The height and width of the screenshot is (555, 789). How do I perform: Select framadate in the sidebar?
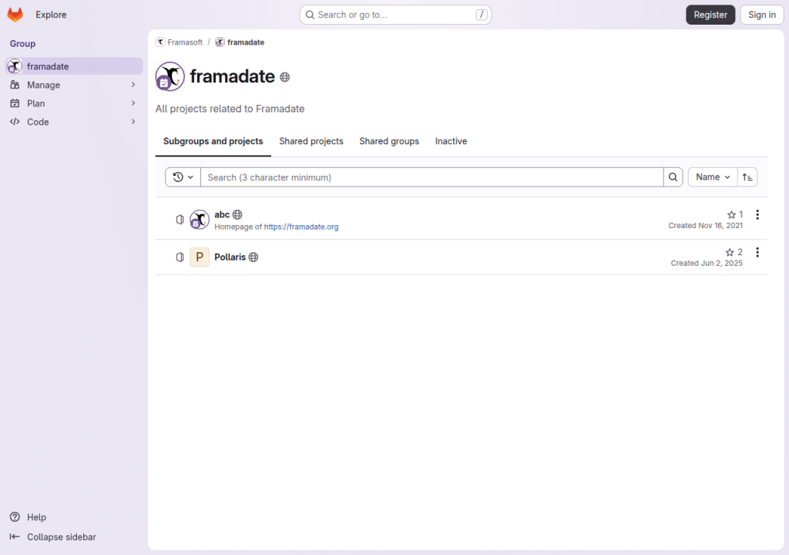click(x=74, y=66)
